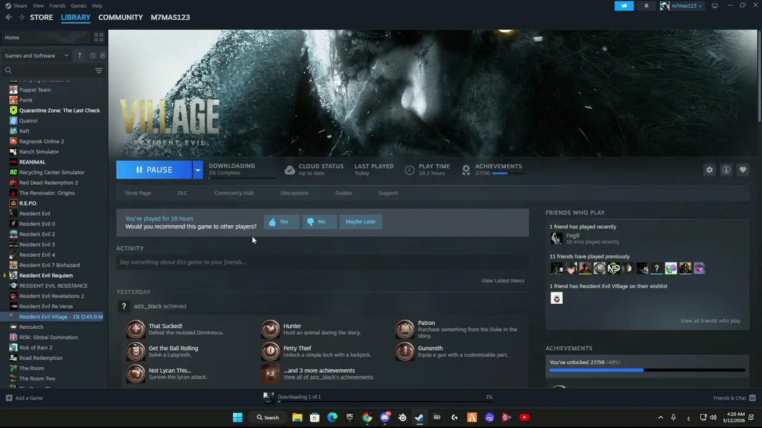Screen dimensions: 762x428
Task: Switch library to grid view icon
Action: [x=99, y=37]
